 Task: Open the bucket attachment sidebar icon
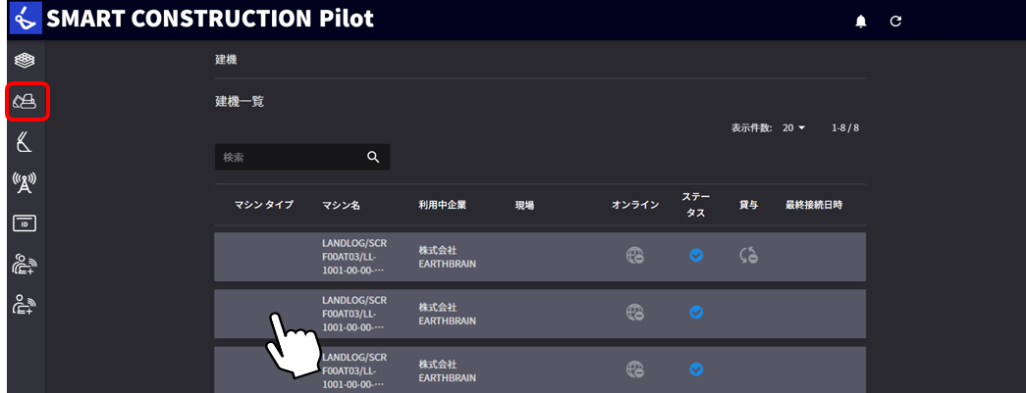[25, 142]
